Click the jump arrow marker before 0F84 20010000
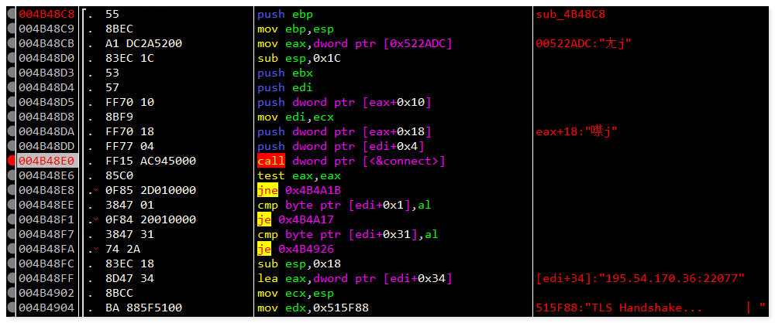 [x=95, y=219]
